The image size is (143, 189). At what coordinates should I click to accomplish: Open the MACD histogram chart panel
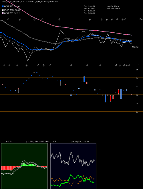[24, 166]
